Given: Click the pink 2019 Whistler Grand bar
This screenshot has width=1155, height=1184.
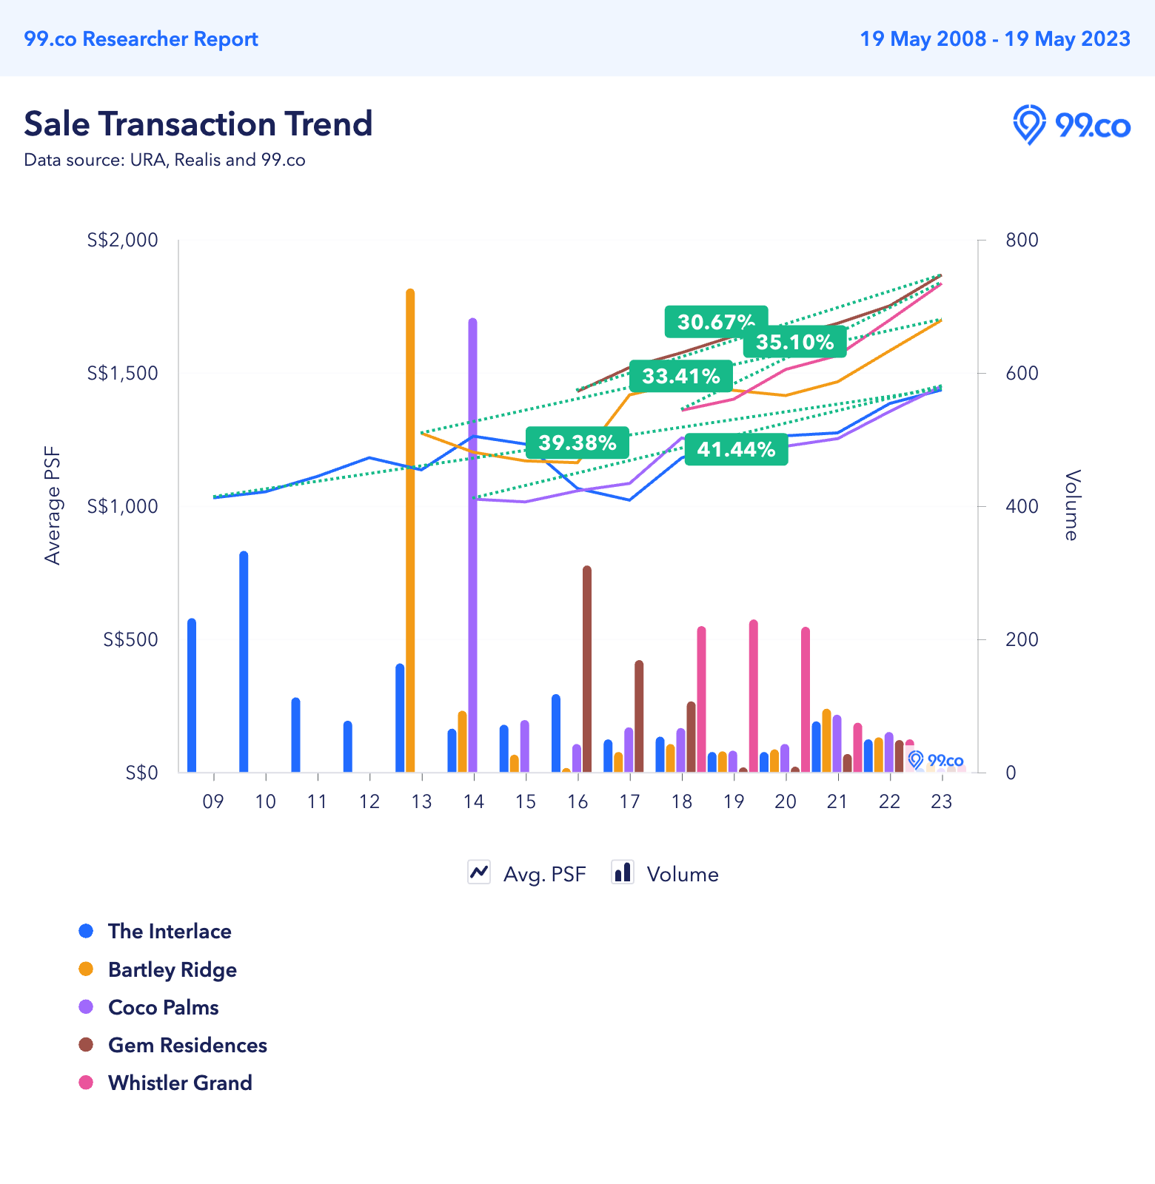Looking at the screenshot, I should pyautogui.click(x=754, y=696).
